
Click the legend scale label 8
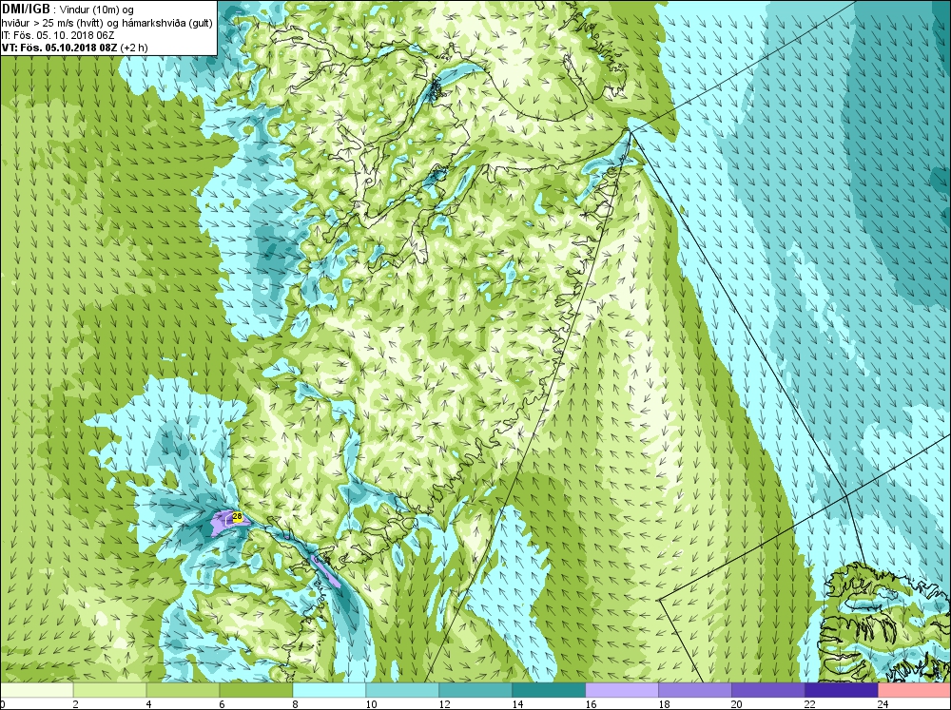click(295, 704)
